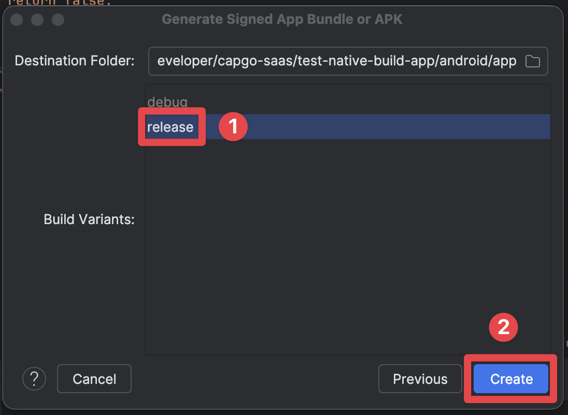Click the circled question mark near Cancel
Viewport: 568px width, 415px height.
[34, 379]
